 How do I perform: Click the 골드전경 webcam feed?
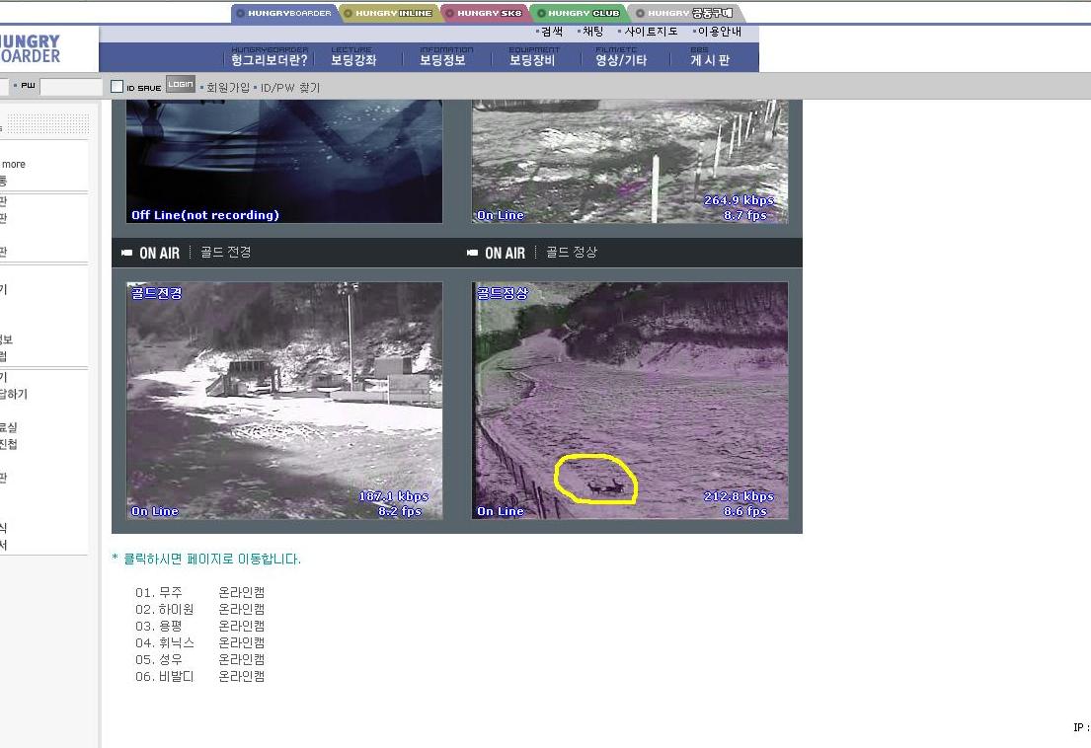(284, 400)
